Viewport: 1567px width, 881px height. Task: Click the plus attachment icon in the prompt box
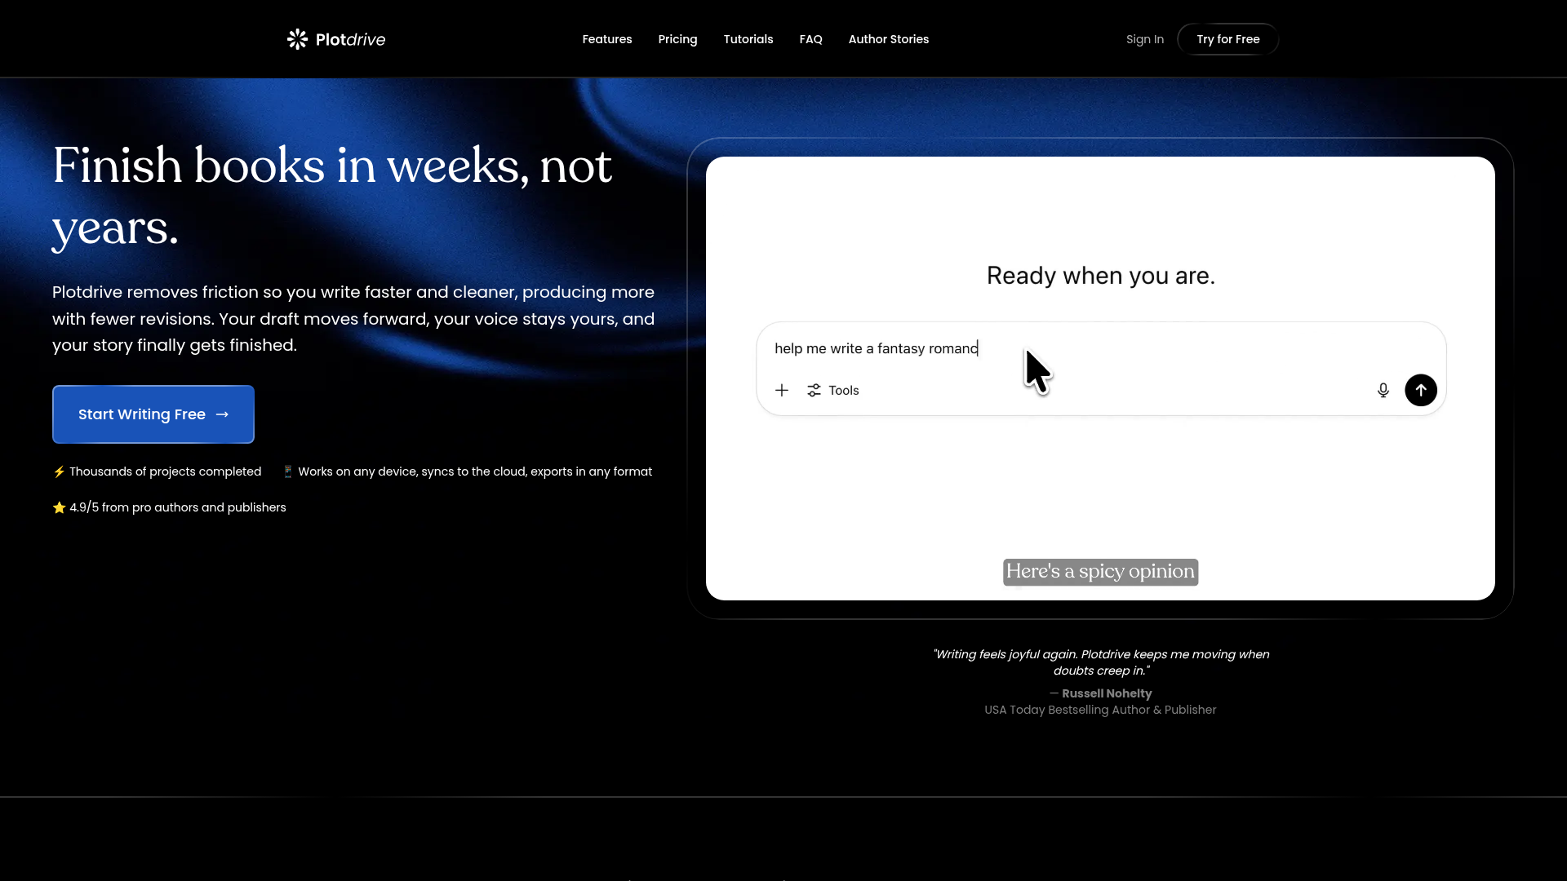point(782,390)
